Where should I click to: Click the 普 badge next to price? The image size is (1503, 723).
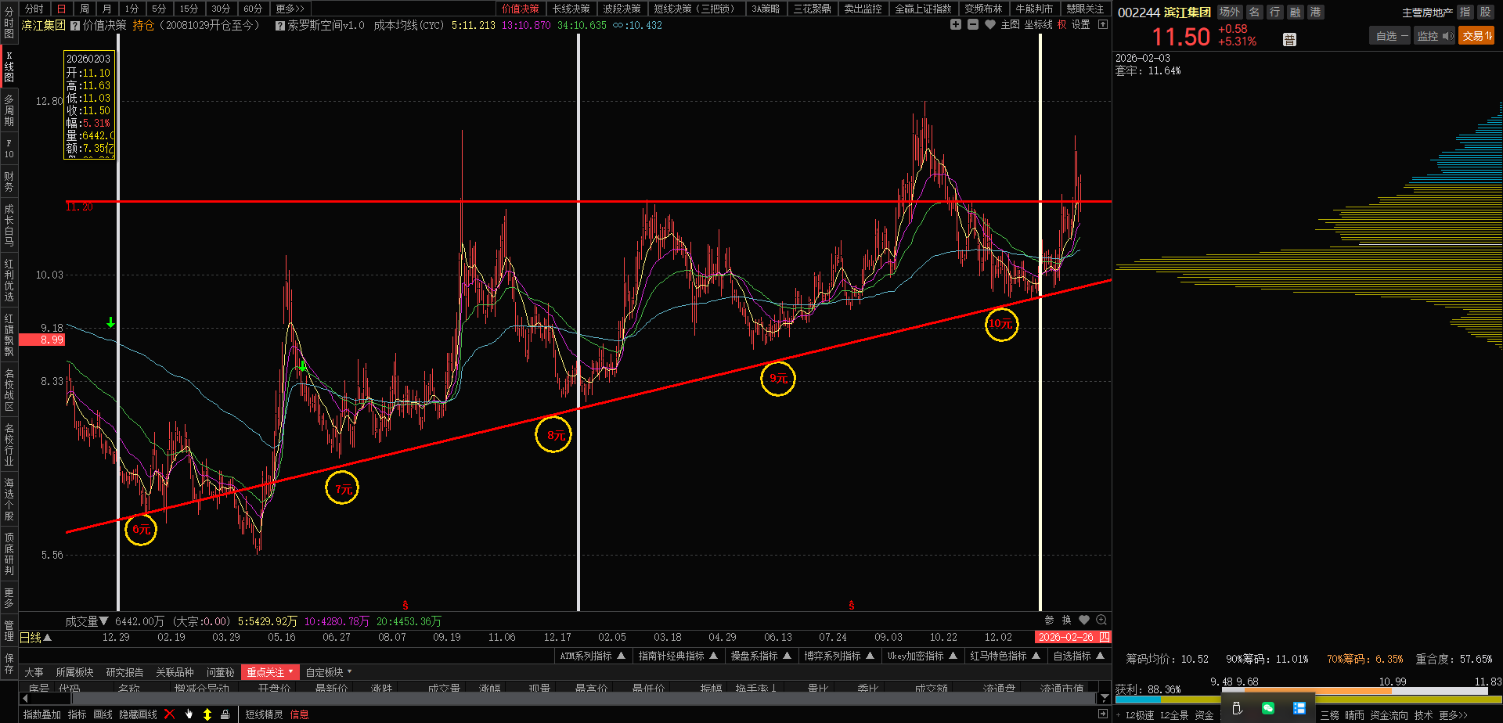[x=1290, y=40]
